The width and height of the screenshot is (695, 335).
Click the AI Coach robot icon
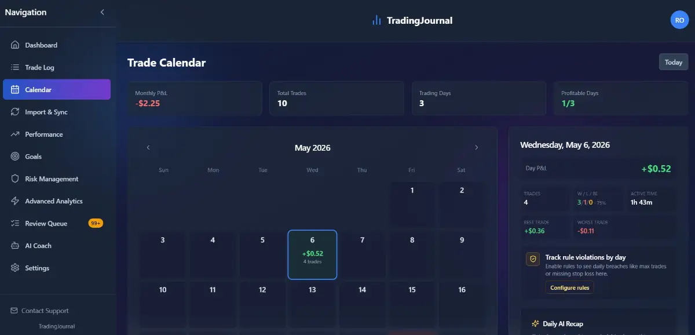tap(15, 246)
